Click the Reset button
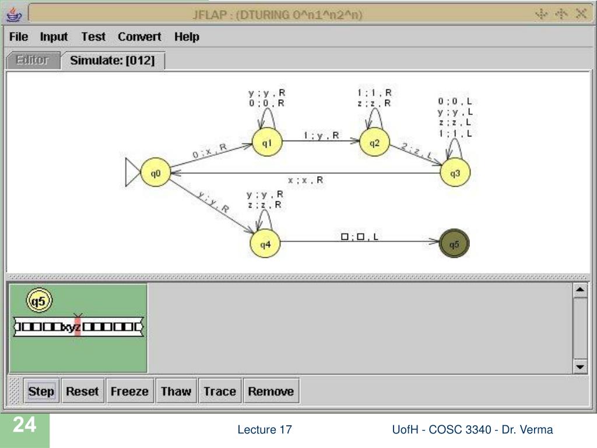 [82, 391]
